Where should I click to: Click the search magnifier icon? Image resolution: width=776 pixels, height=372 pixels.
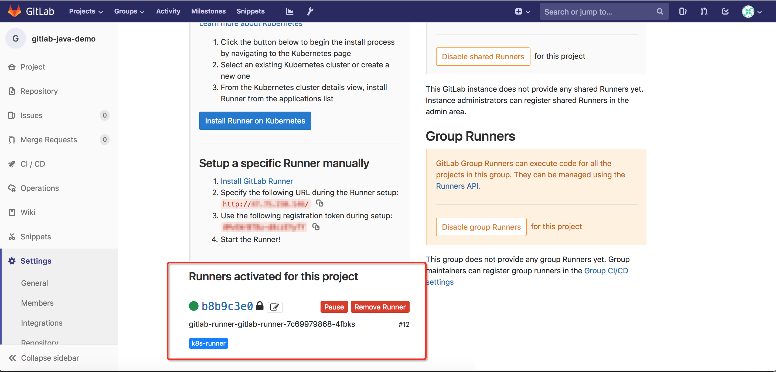pos(660,11)
